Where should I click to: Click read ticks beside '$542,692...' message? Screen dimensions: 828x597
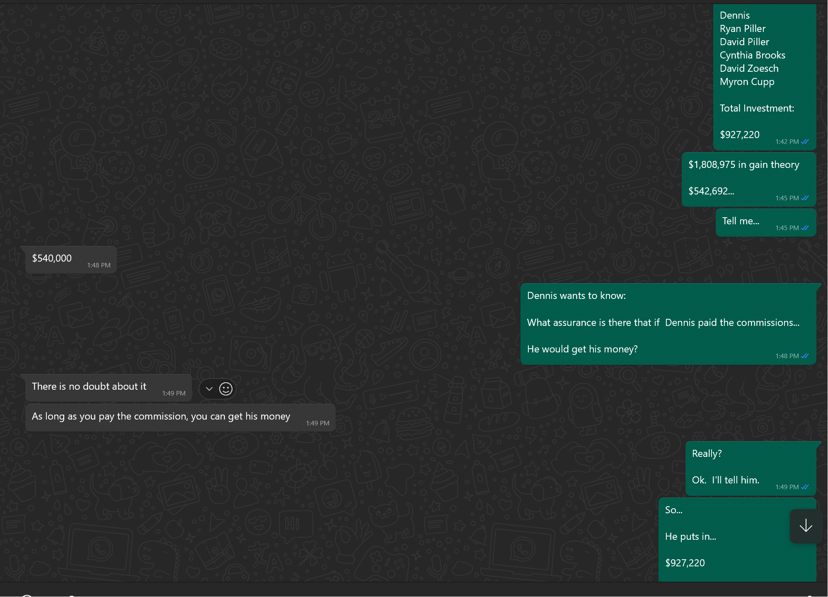[x=805, y=198]
